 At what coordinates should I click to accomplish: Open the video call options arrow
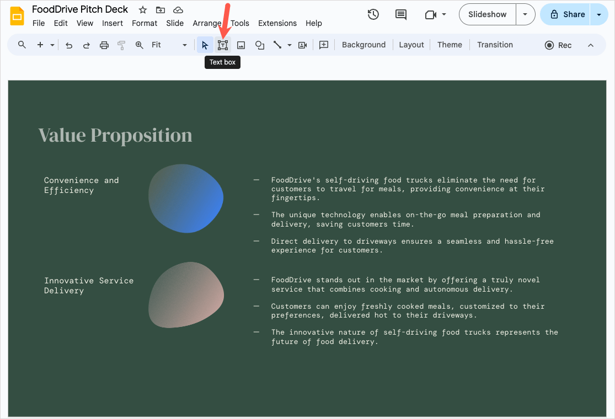(444, 14)
